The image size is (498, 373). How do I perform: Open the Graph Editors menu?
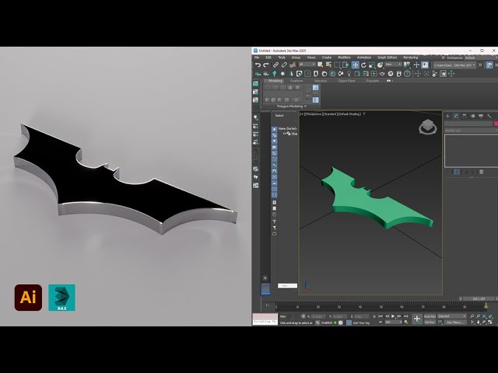tap(388, 58)
